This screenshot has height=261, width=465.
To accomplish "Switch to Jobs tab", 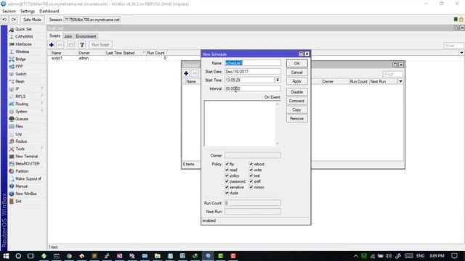I will tap(68, 36).
